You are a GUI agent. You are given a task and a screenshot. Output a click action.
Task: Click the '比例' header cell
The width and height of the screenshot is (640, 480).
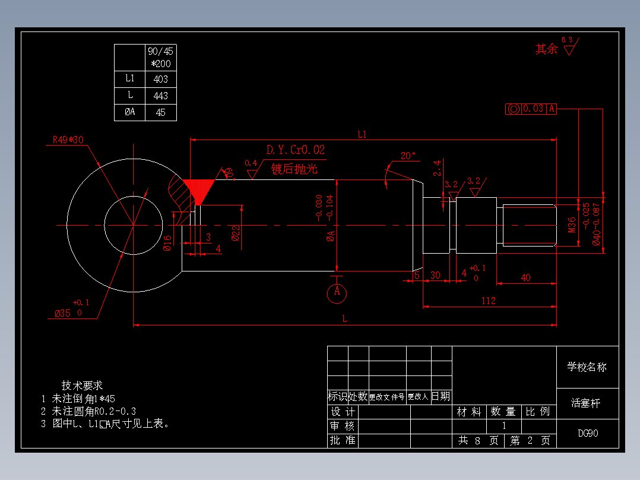(x=539, y=412)
